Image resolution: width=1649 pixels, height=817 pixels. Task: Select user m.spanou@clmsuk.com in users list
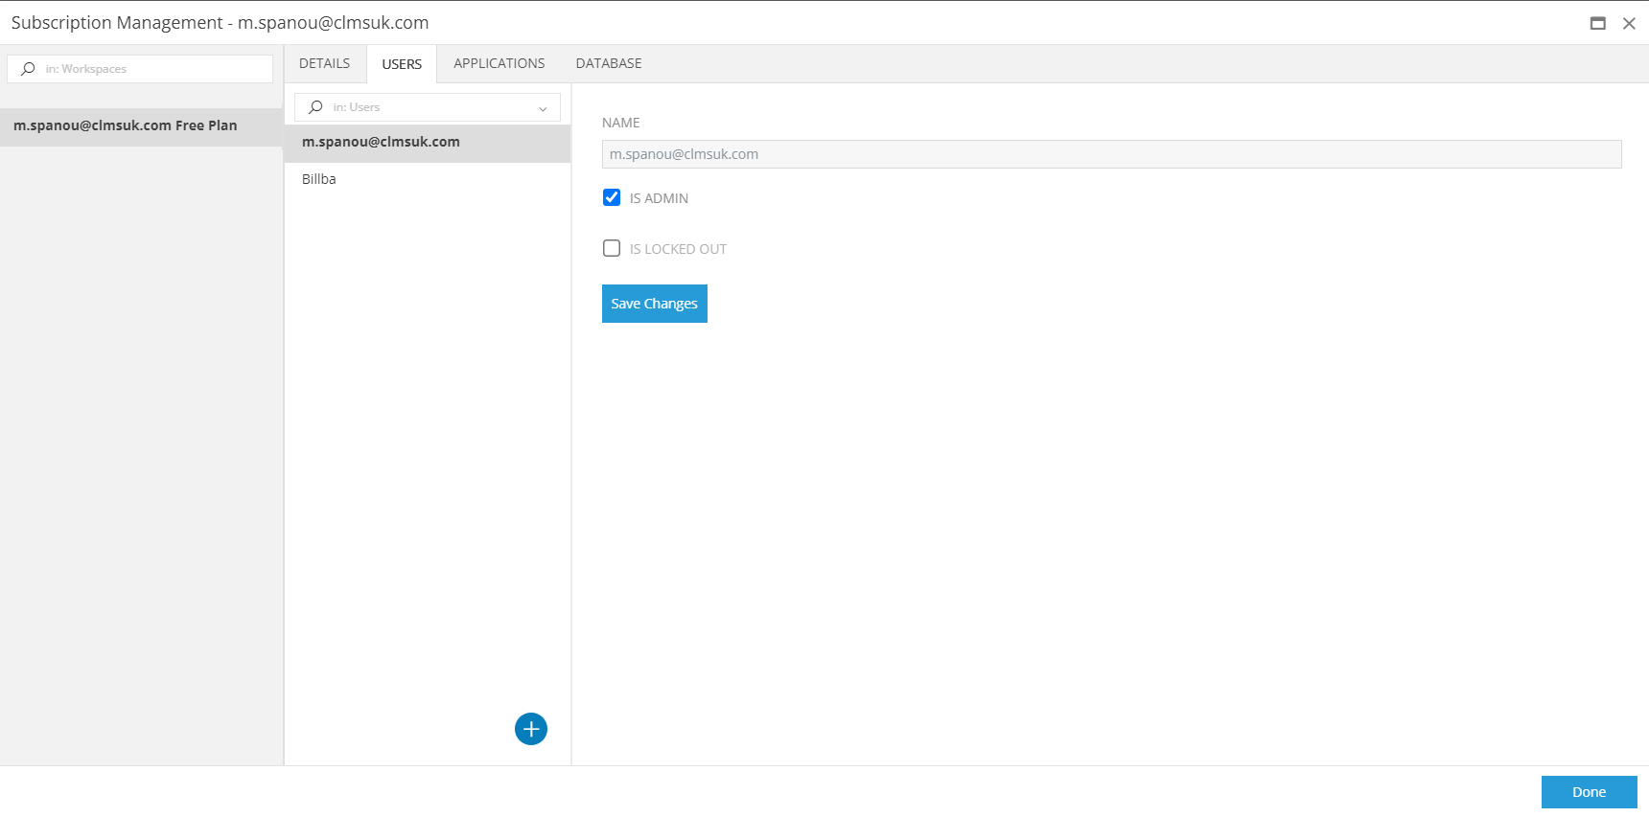coord(428,142)
